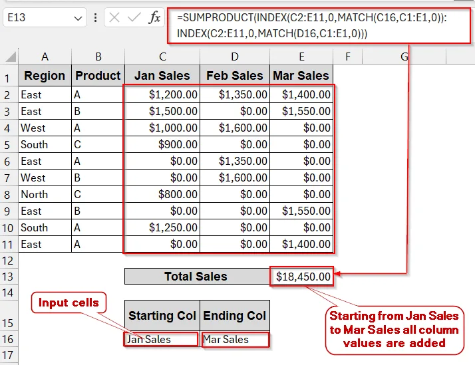Click South in row 5
Viewport: 475px width, 365px height.
click(x=45, y=145)
